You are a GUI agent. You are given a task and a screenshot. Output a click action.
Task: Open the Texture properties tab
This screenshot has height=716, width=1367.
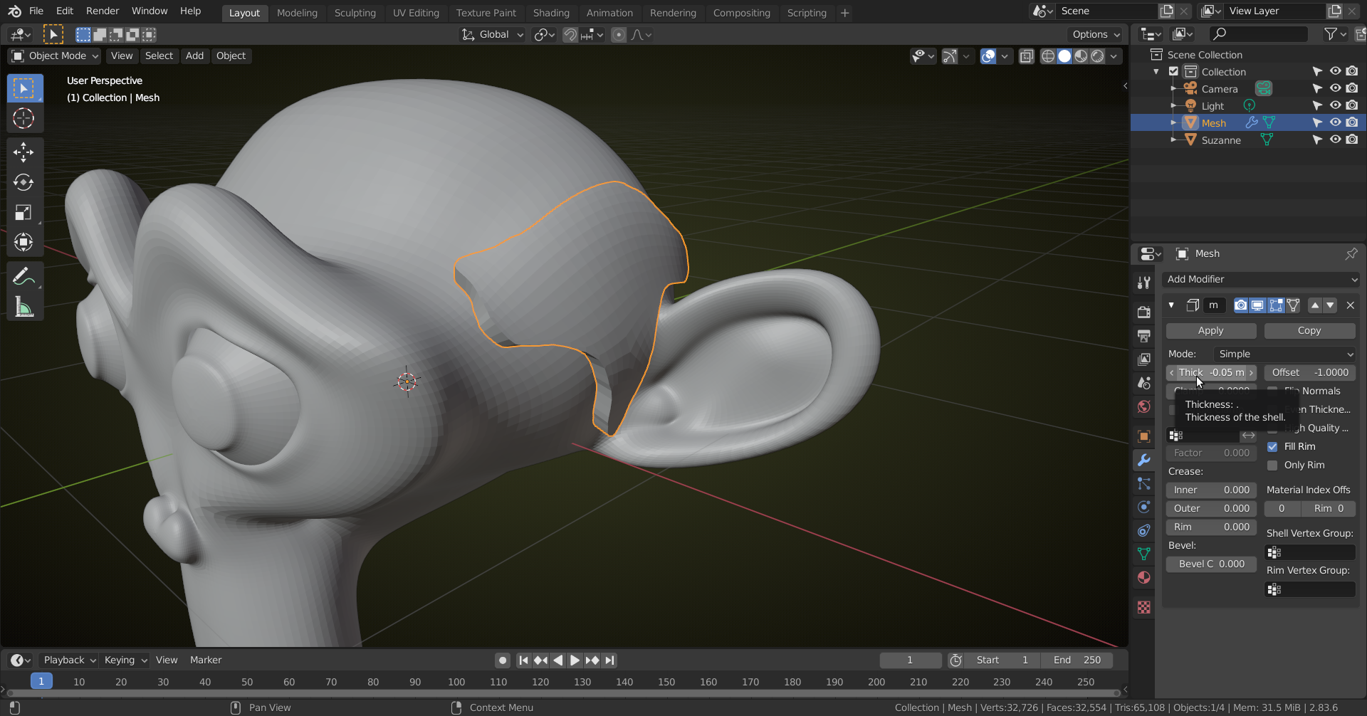pos(1144,607)
